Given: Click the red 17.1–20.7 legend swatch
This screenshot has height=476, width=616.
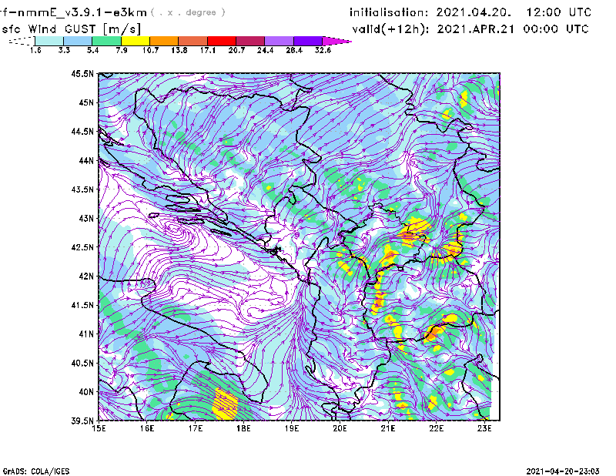Looking at the screenshot, I should 222,41.
